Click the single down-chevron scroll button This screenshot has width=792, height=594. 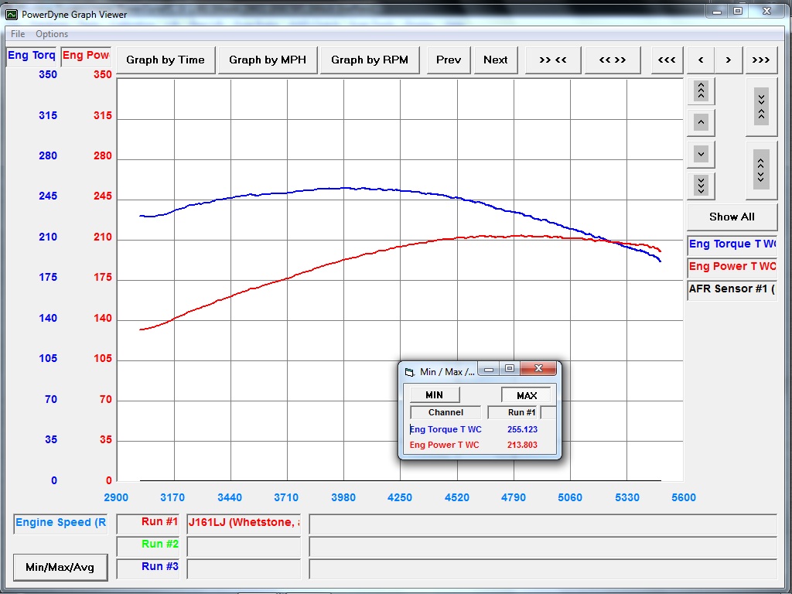[x=701, y=154]
